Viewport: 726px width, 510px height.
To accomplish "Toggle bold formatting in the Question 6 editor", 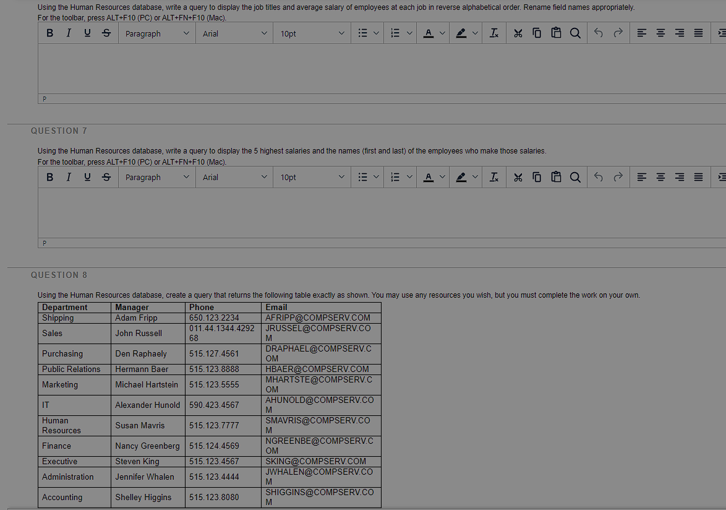I will (49, 33).
